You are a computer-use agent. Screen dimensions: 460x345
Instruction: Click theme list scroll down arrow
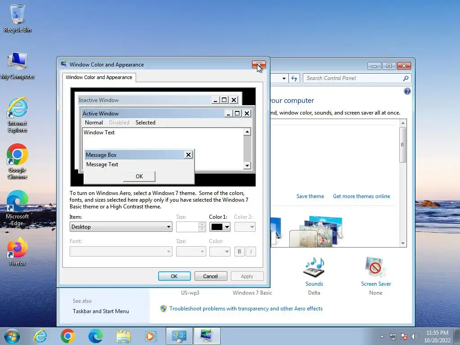403,243
